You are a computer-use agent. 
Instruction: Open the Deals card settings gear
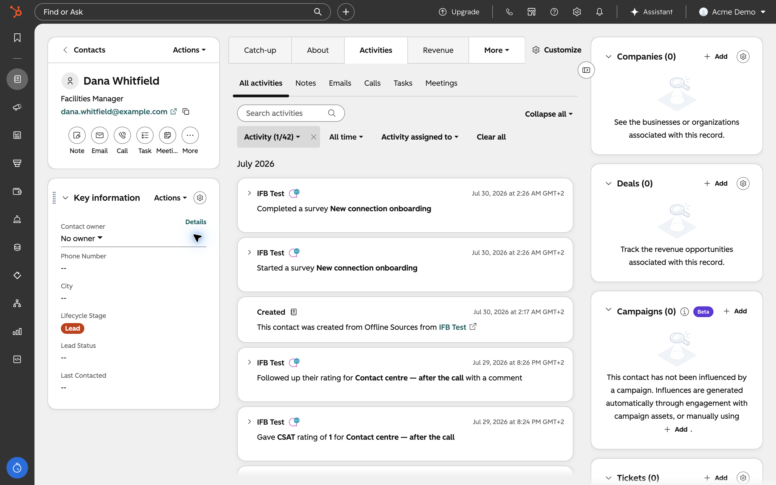[743, 183]
